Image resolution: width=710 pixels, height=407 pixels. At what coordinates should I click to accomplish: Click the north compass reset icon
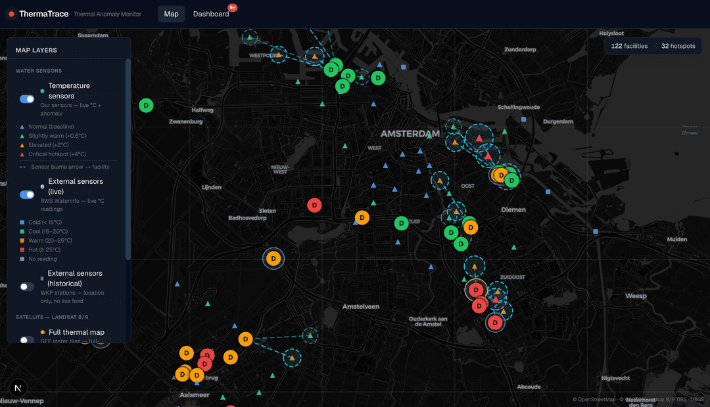pos(18,388)
